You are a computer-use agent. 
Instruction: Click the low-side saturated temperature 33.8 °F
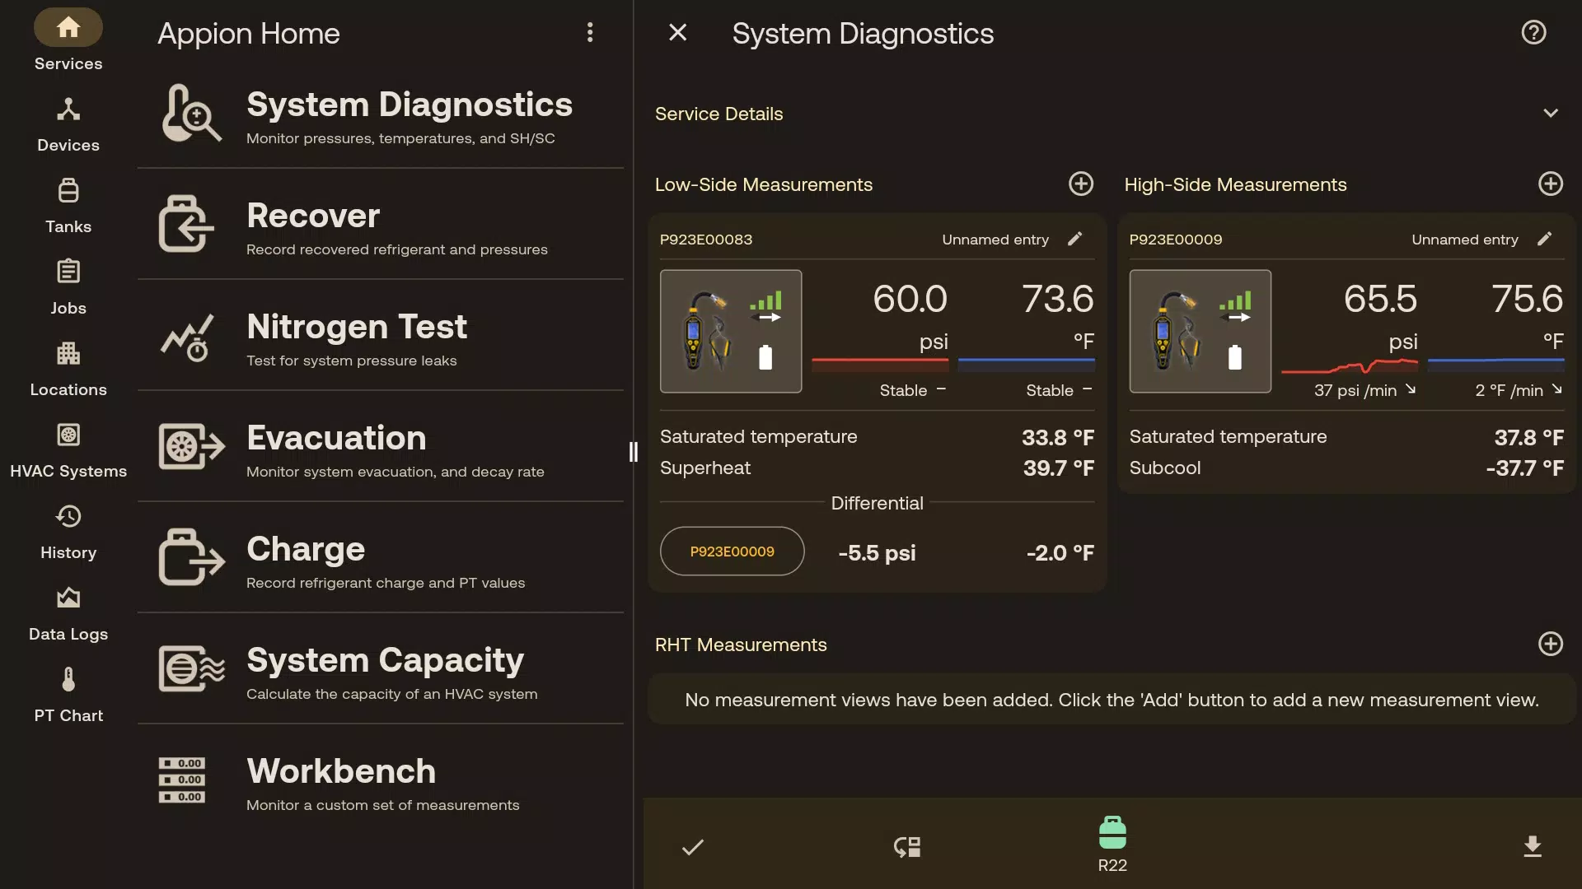pyautogui.click(x=1058, y=437)
